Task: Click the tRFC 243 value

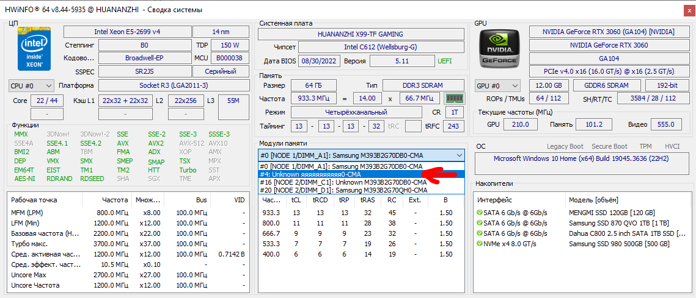Action: pos(453,126)
